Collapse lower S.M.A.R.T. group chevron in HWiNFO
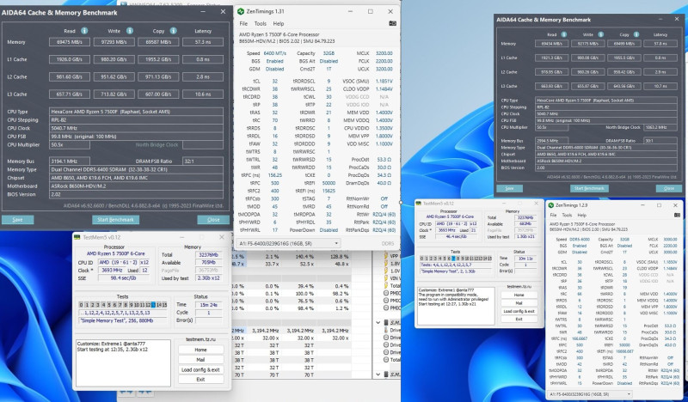The height and width of the screenshot is (402, 688). pos(378,375)
